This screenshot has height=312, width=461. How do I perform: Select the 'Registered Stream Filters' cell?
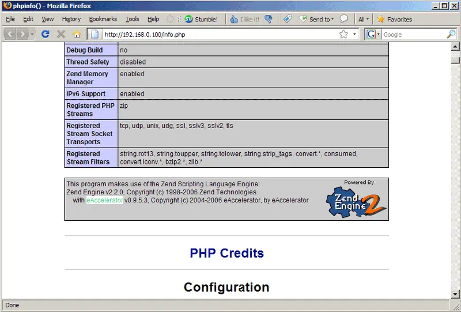tap(91, 158)
